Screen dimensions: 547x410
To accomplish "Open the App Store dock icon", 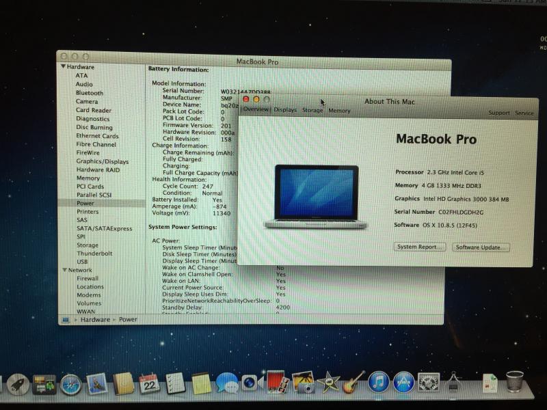I will click(x=403, y=383).
